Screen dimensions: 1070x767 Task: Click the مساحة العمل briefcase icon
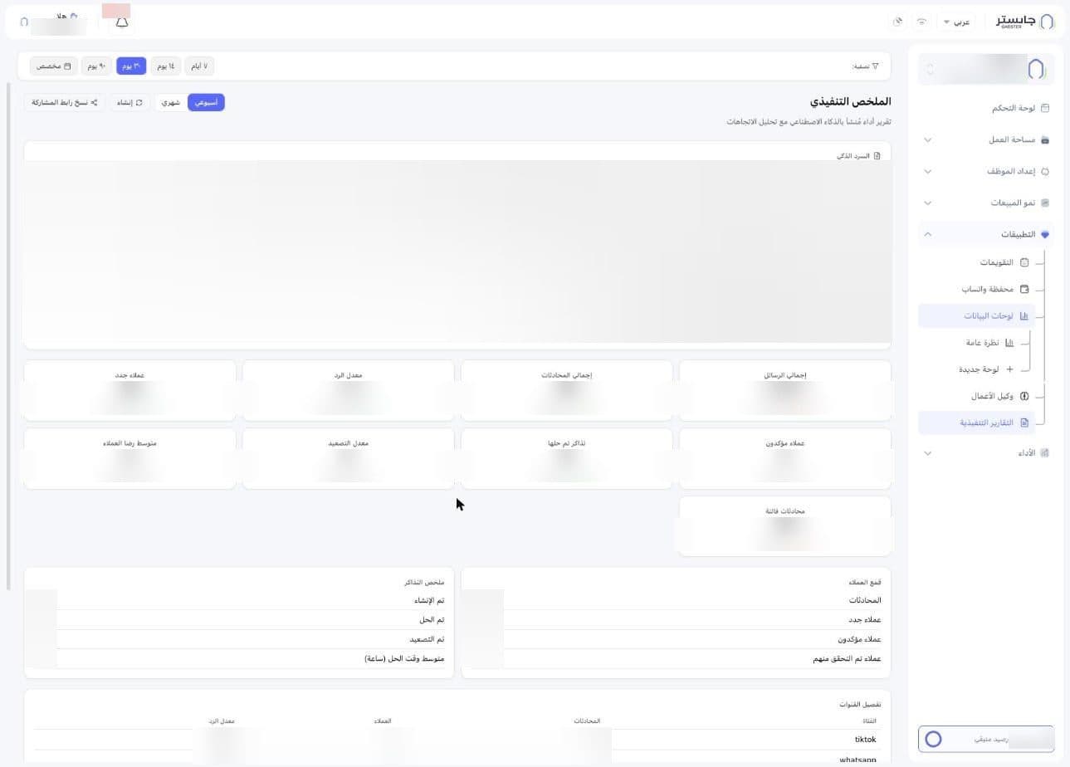pos(1044,139)
